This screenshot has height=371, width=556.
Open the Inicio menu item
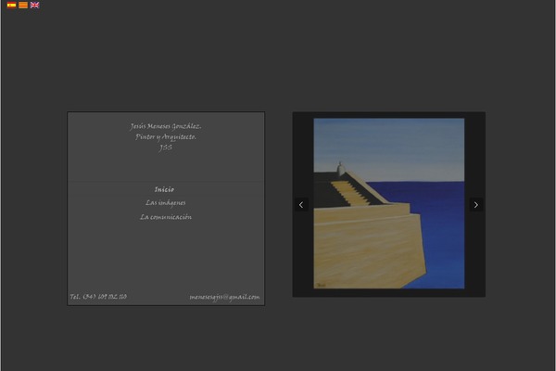pos(164,189)
